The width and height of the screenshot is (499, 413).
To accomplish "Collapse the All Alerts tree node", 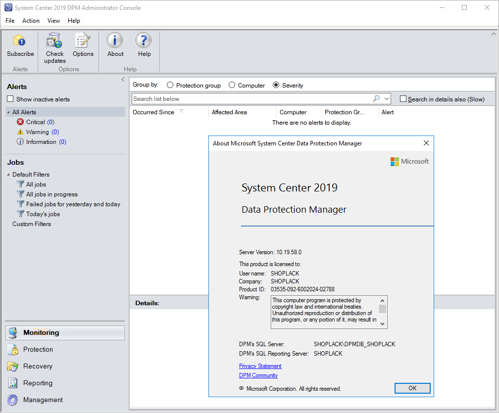I will point(8,112).
